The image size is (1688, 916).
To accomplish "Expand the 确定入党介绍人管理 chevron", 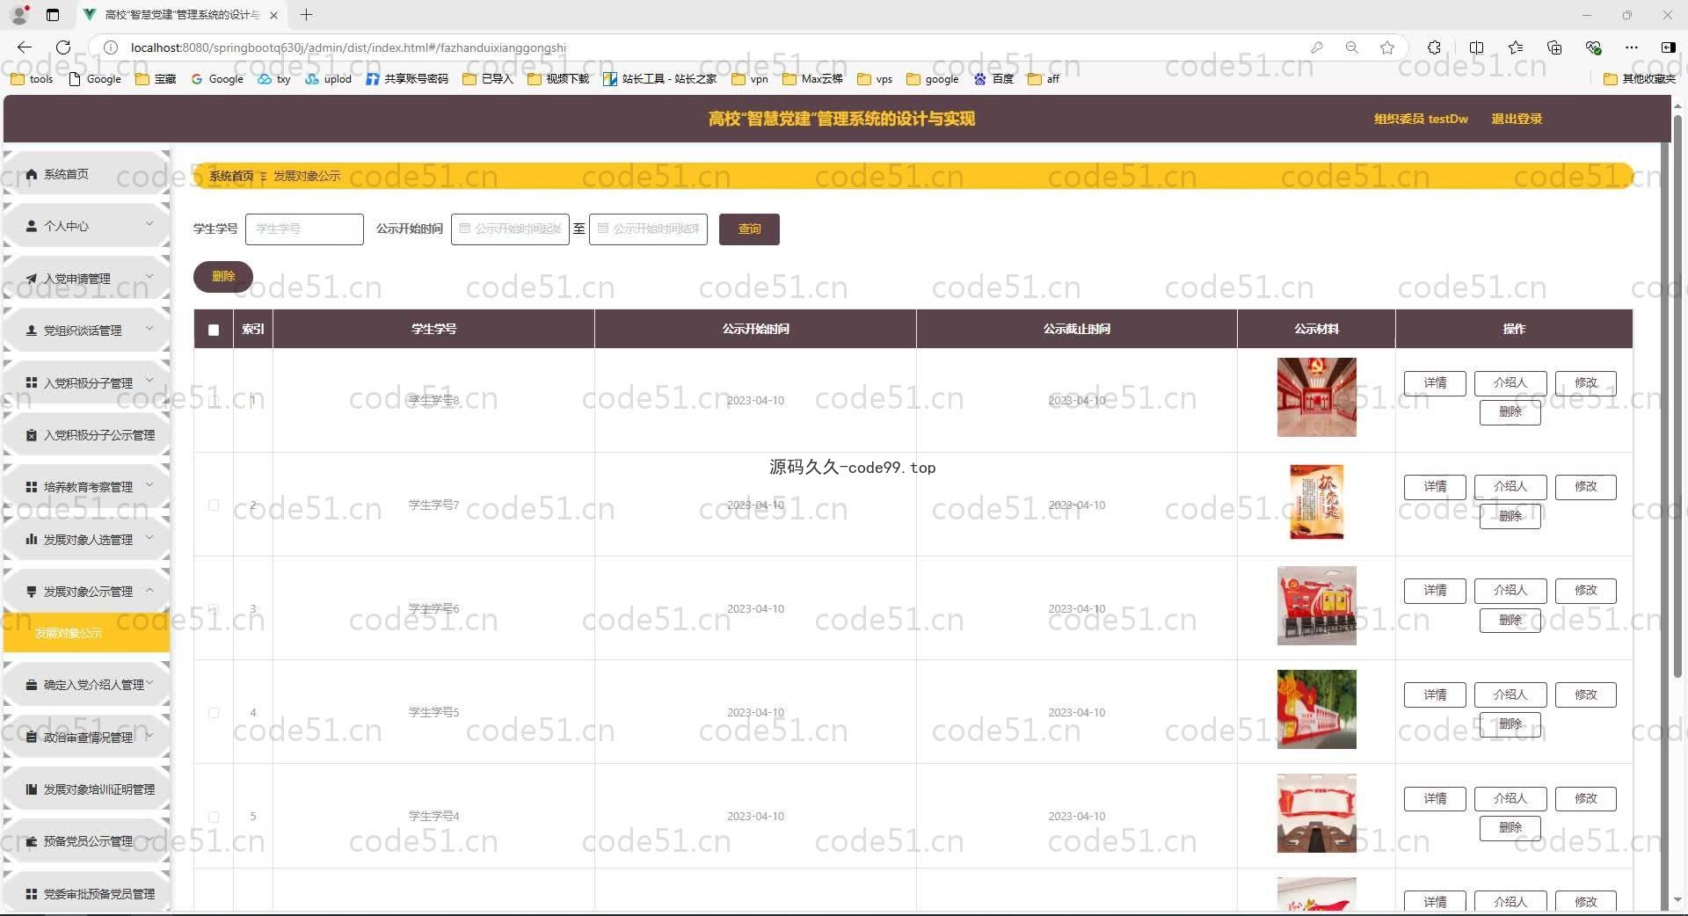I will point(149,683).
